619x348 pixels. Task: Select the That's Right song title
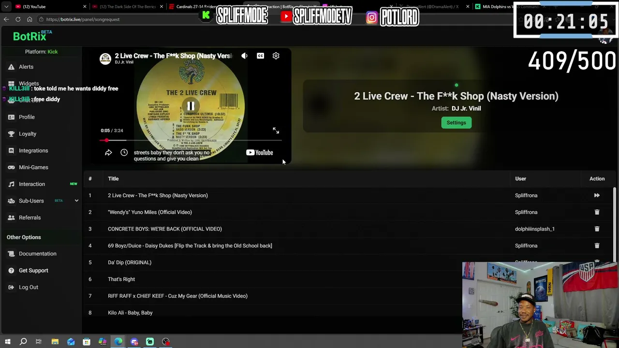tap(121, 279)
